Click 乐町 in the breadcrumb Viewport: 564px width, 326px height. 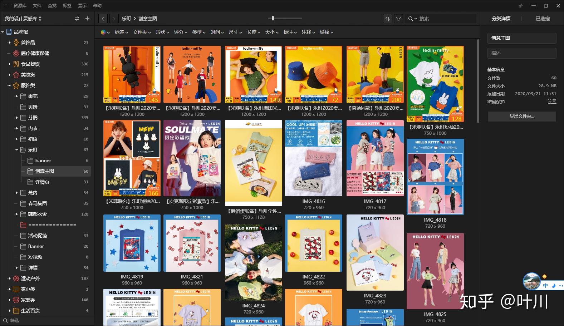click(x=126, y=19)
